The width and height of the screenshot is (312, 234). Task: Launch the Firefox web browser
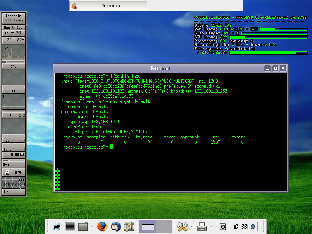point(103,227)
